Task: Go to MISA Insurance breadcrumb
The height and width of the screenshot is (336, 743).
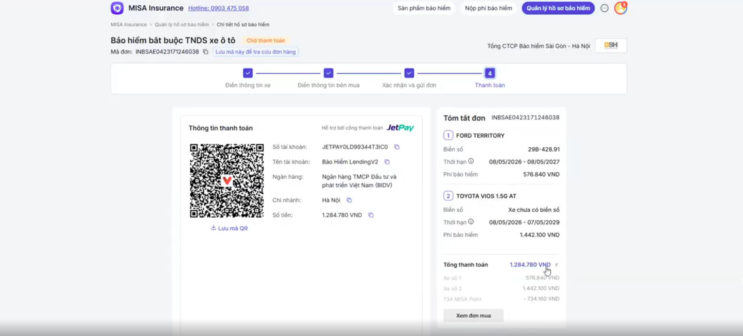Action: coord(129,25)
